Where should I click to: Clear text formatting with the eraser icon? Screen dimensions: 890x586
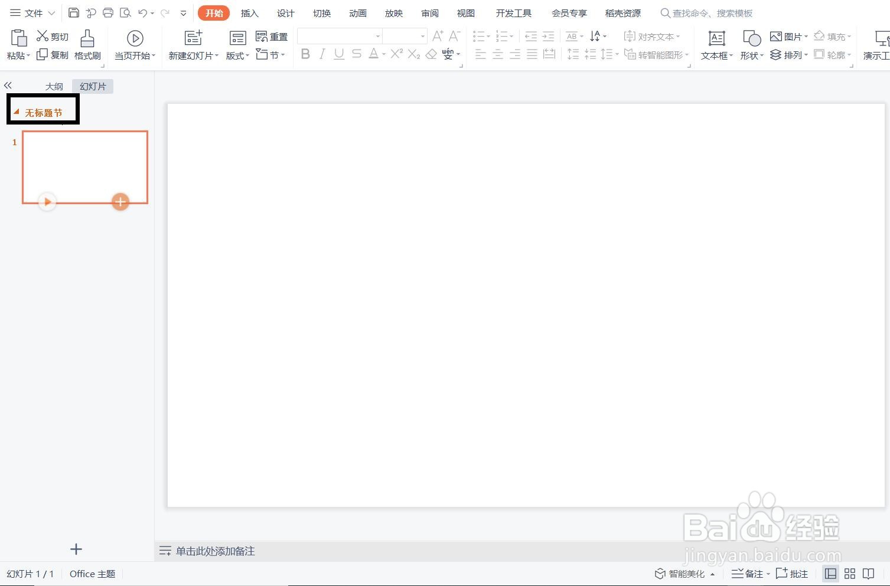point(431,54)
